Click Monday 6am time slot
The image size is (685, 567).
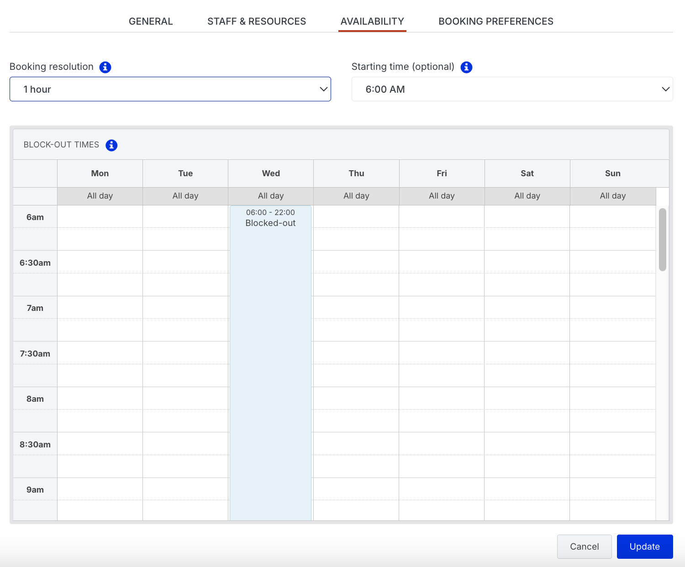[100, 217]
